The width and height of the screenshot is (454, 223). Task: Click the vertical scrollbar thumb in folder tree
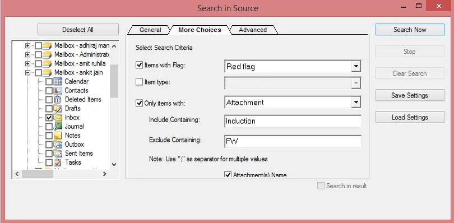pos(114,81)
